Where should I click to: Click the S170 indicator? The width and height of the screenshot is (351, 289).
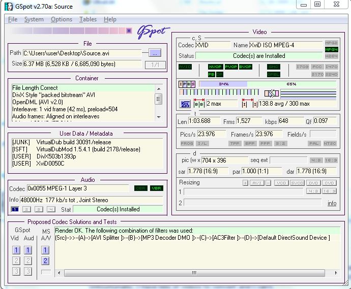coord(317,74)
